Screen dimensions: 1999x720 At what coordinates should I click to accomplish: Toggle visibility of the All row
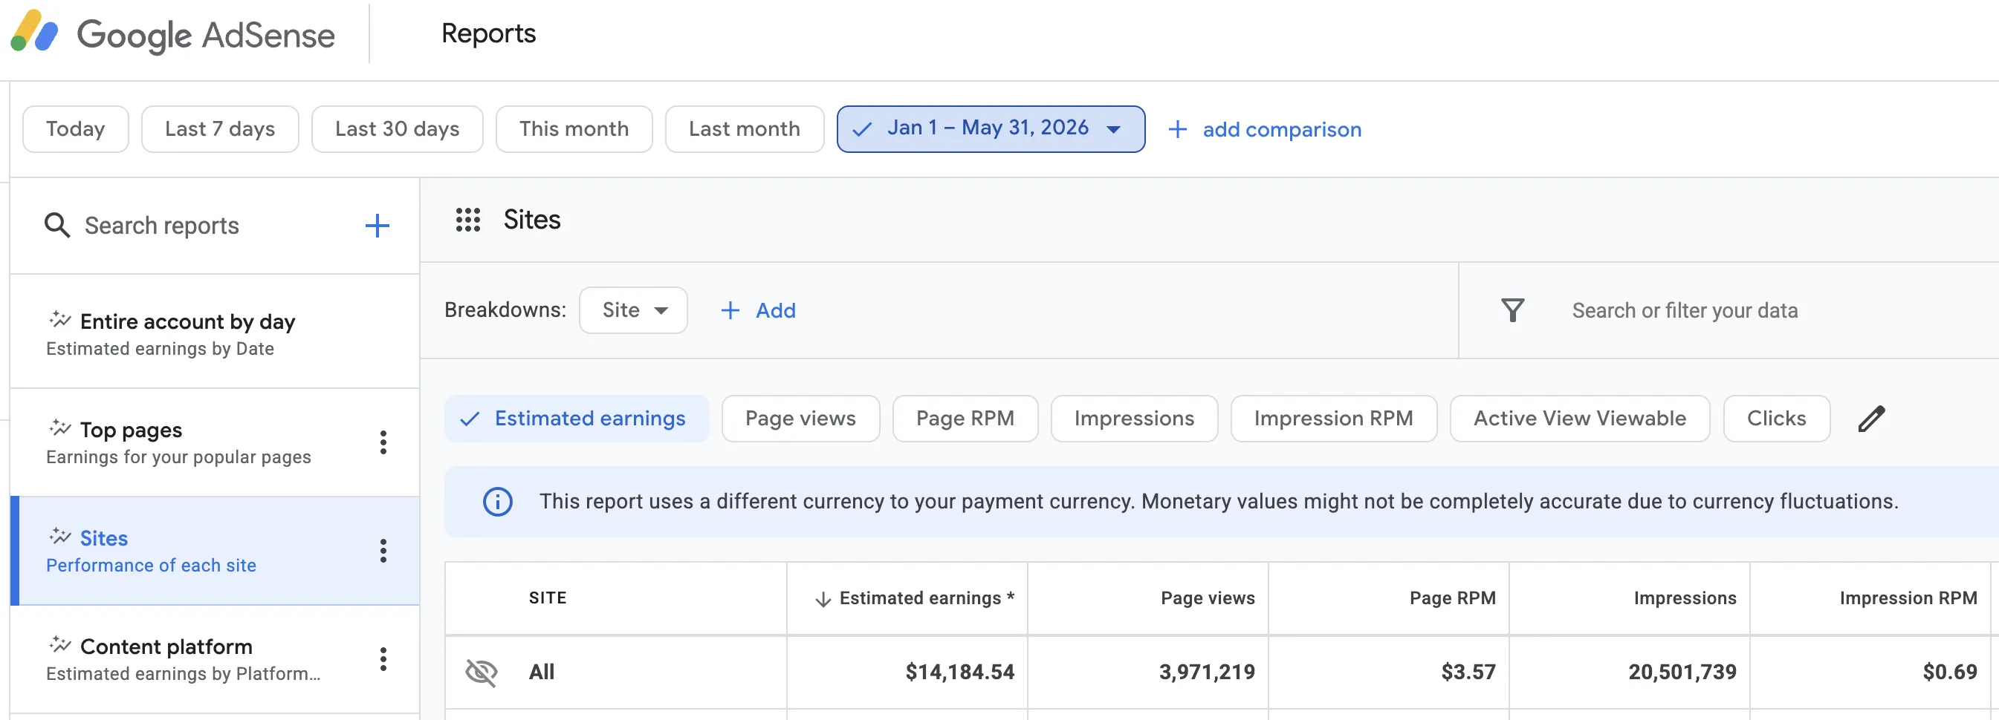pos(481,672)
